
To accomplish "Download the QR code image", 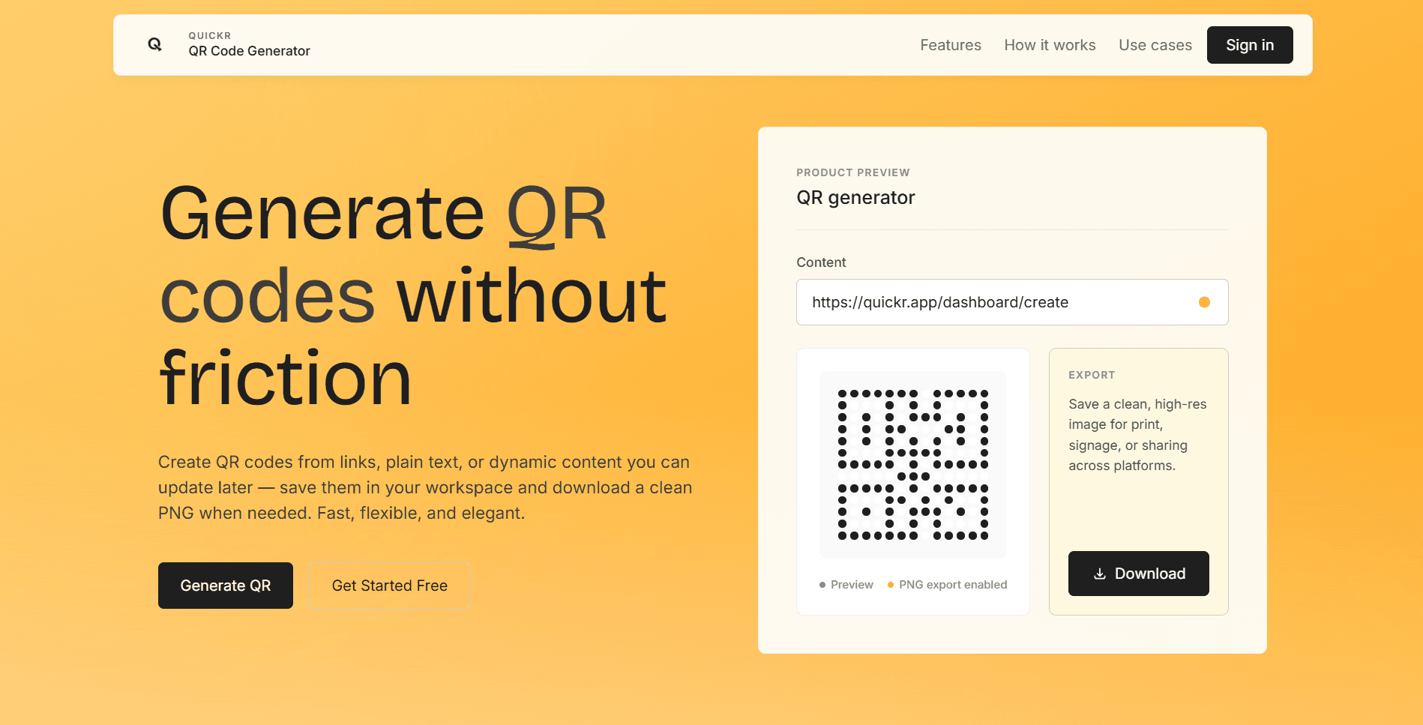I will pyautogui.click(x=1138, y=574).
